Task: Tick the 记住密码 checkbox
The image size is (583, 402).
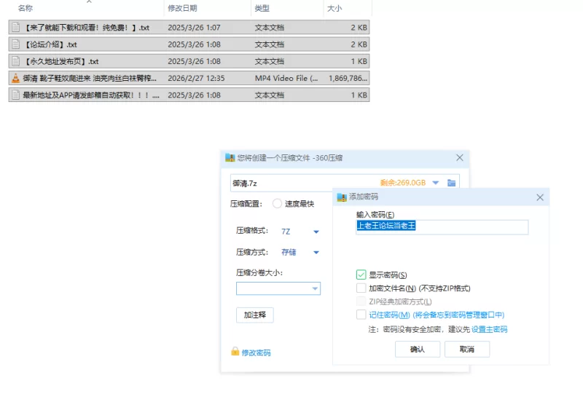Action: (x=361, y=315)
